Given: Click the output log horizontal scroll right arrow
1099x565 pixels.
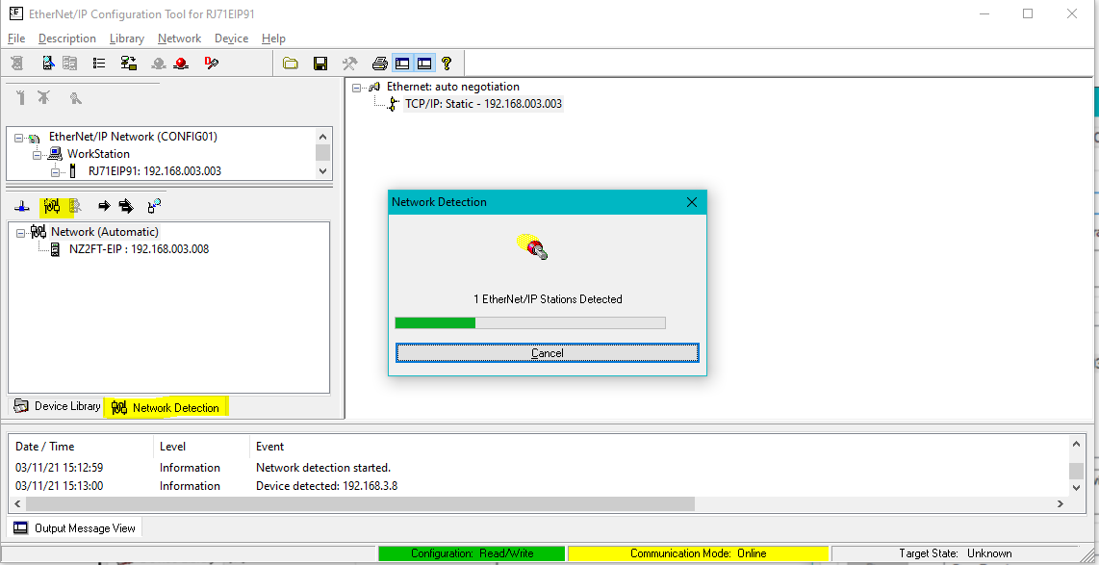Looking at the screenshot, I should click(x=1061, y=504).
